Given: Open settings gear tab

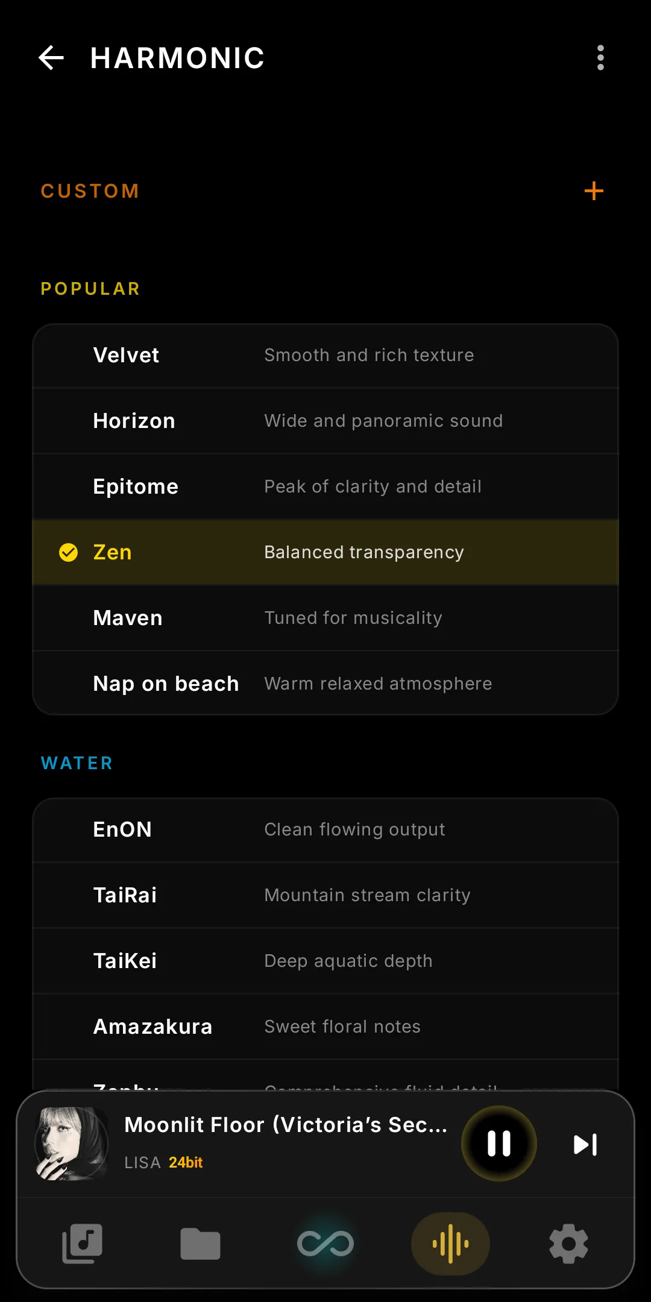Looking at the screenshot, I should click(x=568, y=1244).
